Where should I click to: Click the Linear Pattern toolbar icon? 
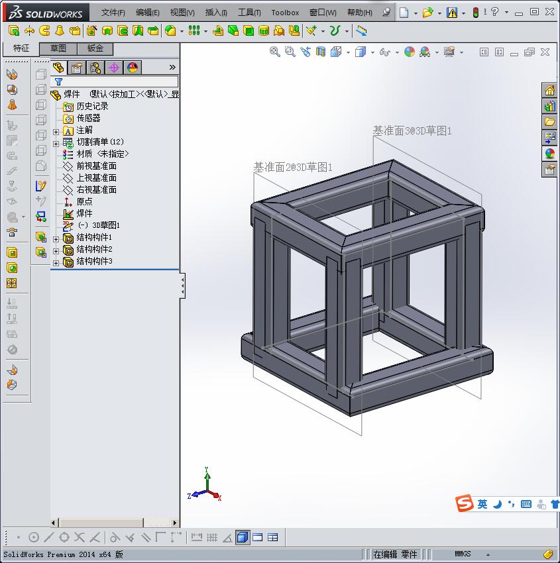(194, 30)
